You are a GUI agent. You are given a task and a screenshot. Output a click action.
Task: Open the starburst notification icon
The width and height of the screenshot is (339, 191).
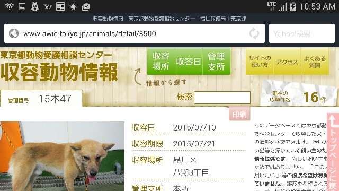click(73, 7)
